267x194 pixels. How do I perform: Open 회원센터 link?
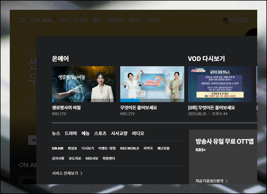109,158
